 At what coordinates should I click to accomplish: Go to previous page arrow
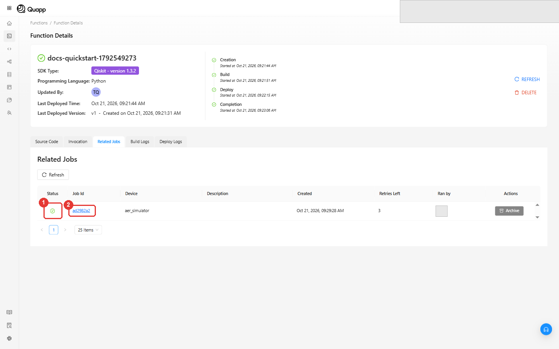[x=42, y=230]
